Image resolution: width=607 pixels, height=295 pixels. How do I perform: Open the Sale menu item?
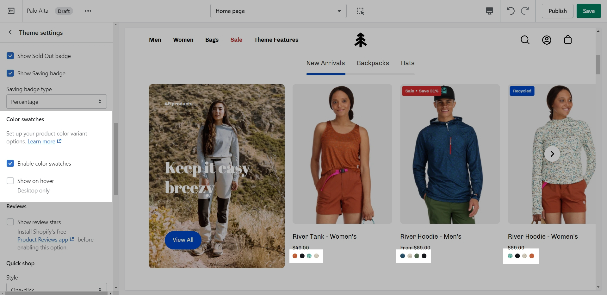[236, 40]
